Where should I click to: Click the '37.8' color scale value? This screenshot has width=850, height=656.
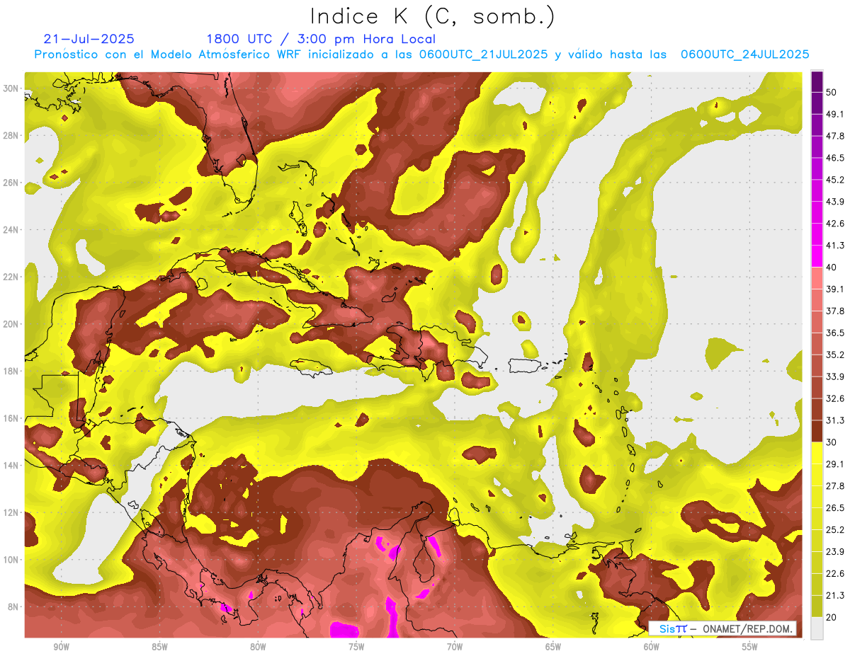tap(835, 311)
